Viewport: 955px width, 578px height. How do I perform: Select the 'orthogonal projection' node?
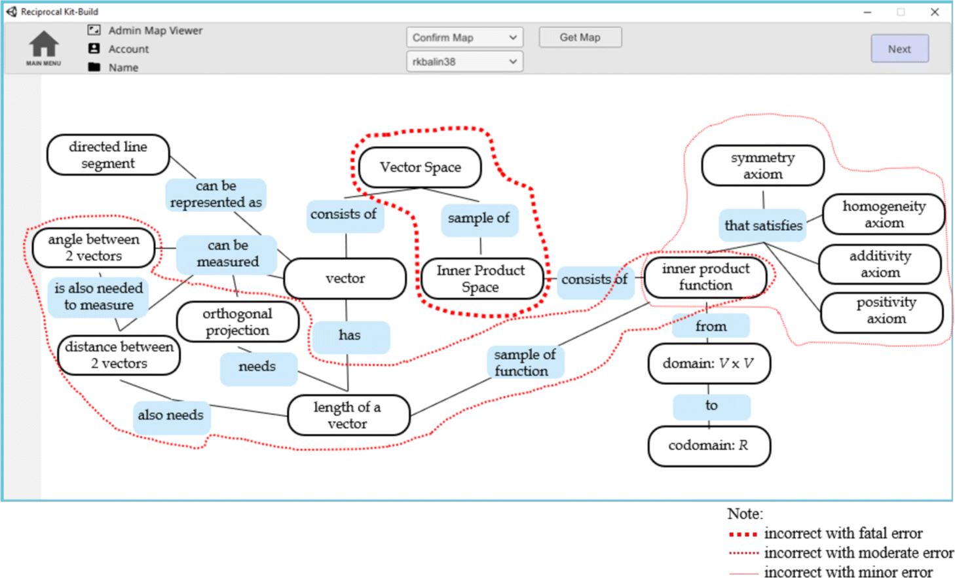tap(238, 321)
